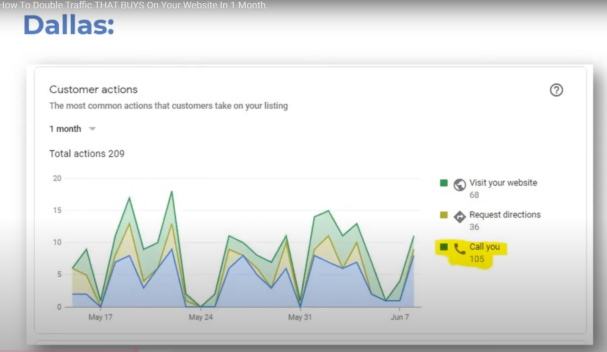
Task: Click the green Visit your website swatch
Action: (x=443, y=183)
